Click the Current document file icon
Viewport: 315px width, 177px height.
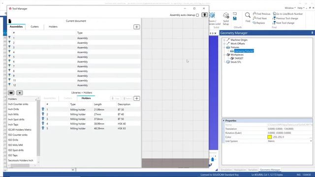click(10, 21)
